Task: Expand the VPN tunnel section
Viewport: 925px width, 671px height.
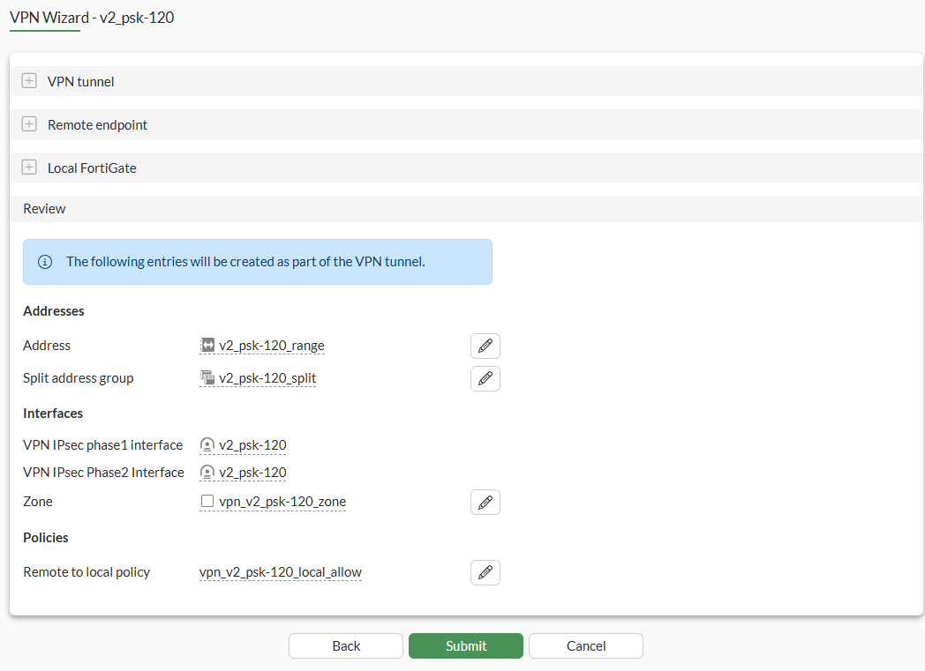Action: [x=28, y=79]
